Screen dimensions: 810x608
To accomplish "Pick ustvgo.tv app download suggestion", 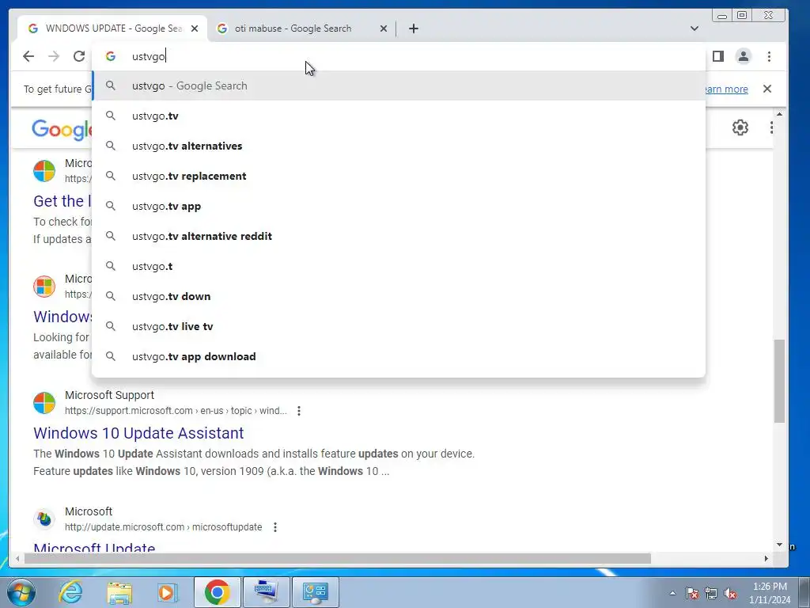I will pyautogui.click(x=399, y=356).
